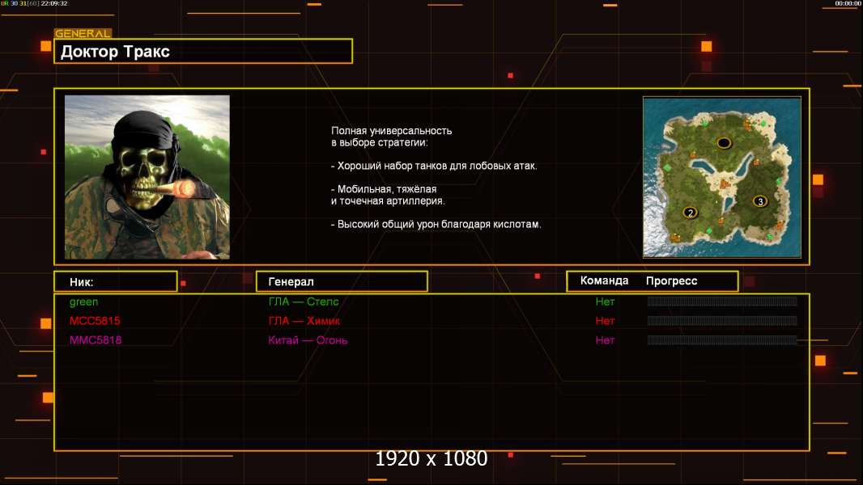Click the Мобильная, тяжёлая артиллерия description line
The width and height of the screenshot is (863, 485).
click(388, 195)
